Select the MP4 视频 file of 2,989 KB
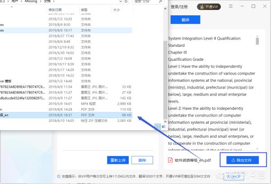 tap(65, 103)
